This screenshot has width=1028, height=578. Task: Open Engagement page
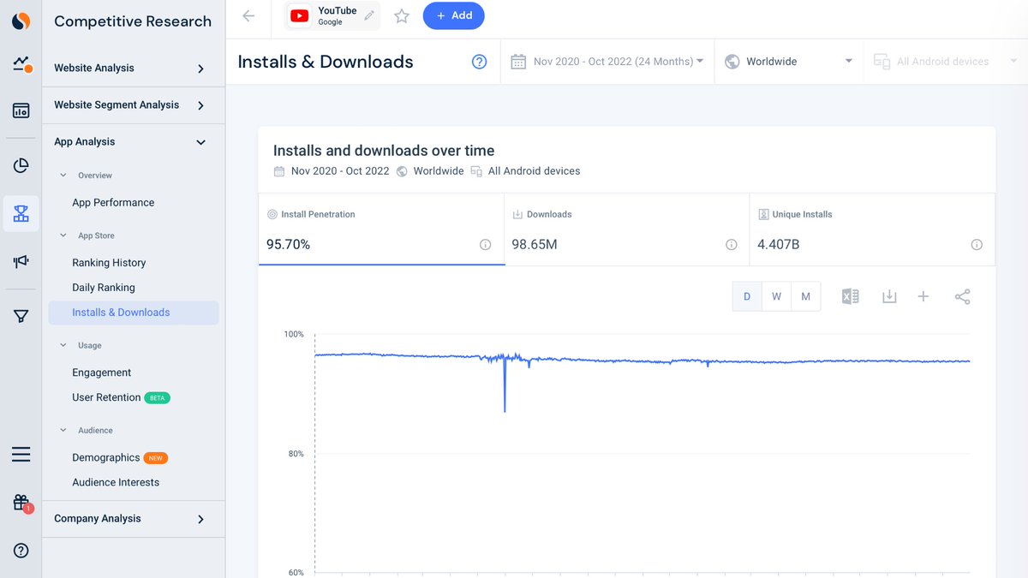[102, 372]
